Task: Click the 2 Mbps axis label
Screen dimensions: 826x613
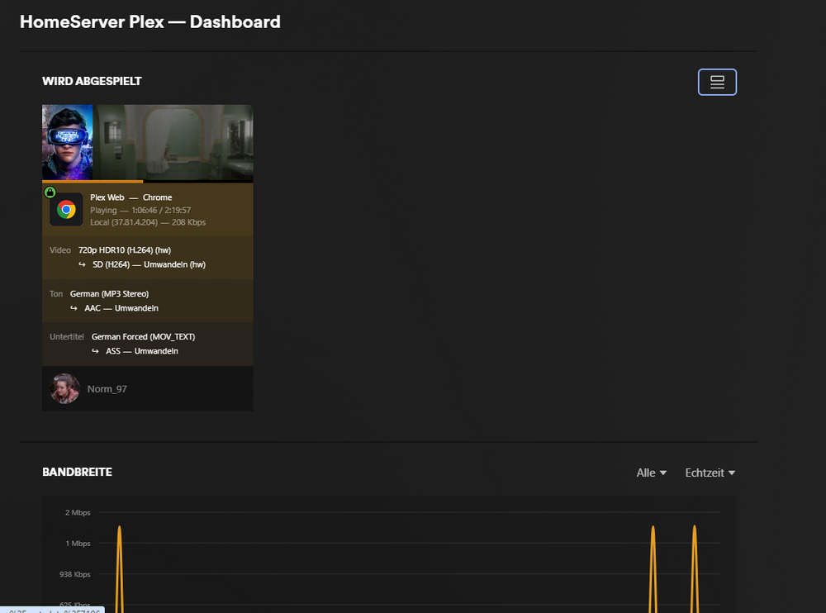Action: pos(78,512)
